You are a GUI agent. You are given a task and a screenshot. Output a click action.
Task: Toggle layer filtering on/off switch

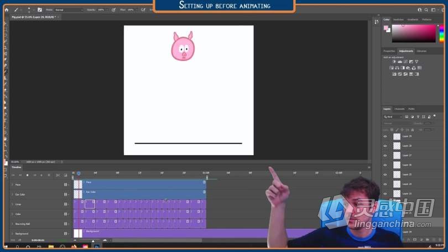tap(435, 116)
